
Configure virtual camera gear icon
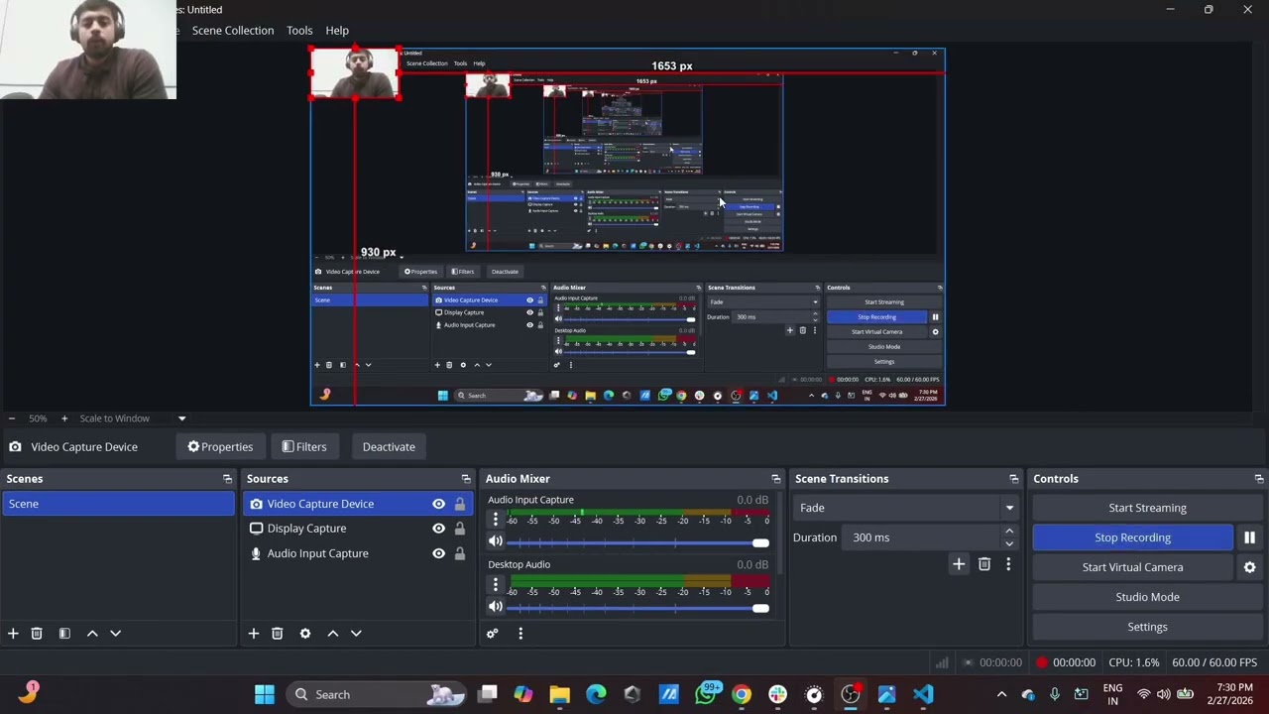click(x=1249, y=567)
